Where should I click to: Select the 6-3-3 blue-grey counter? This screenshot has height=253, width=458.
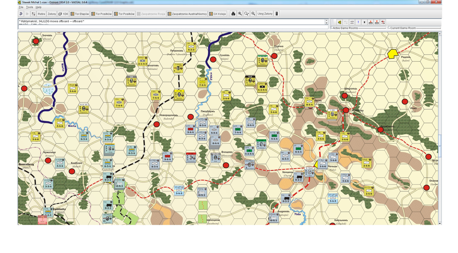286,156
